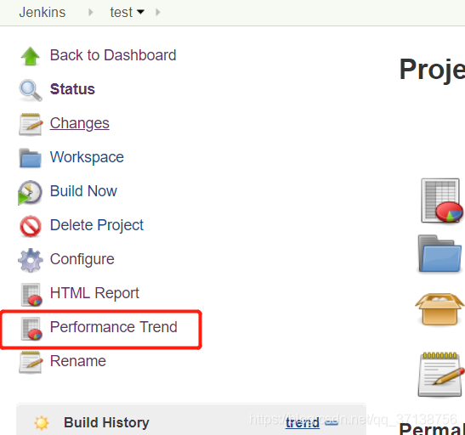Open Performance Trend link
Viewport: 465px width, 435px height.
[114, 327]
